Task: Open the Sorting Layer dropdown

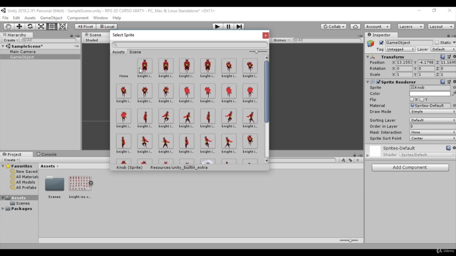Action: (432, 120)
